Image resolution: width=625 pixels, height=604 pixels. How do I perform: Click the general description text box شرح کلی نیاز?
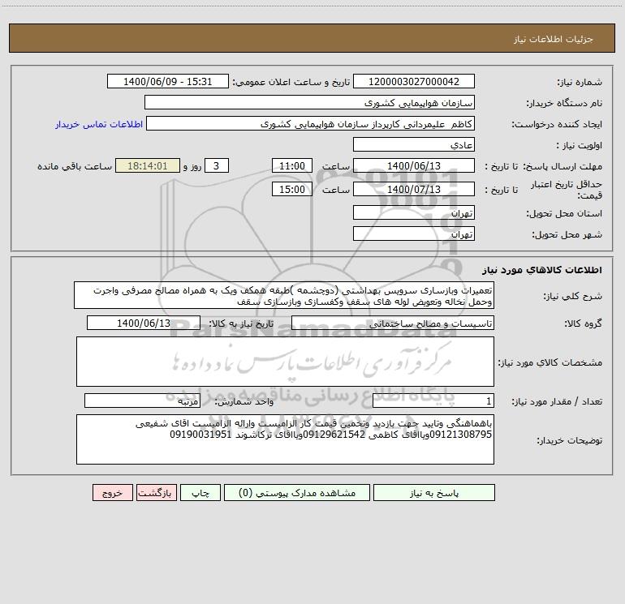click(284, 295)
